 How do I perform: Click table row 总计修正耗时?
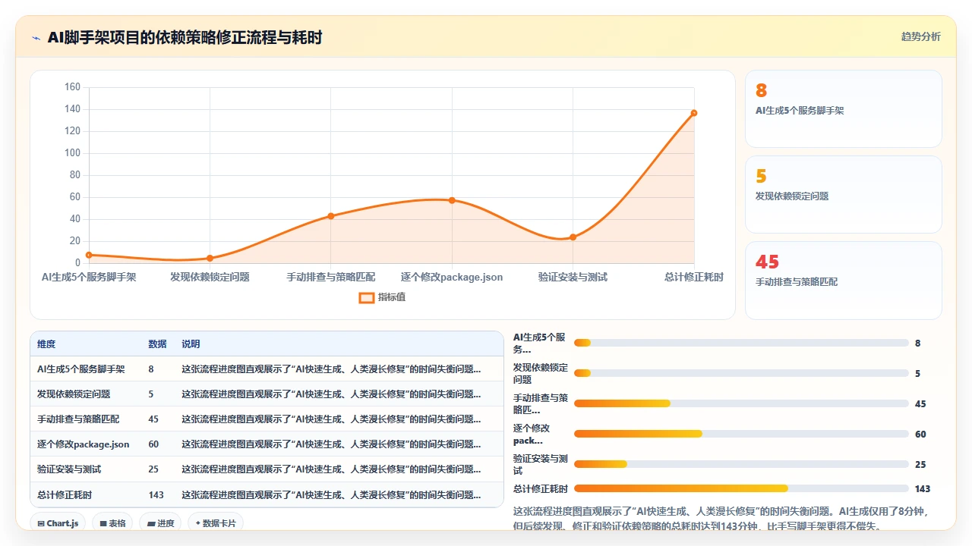pyautogui.click(x=267, y=494)
